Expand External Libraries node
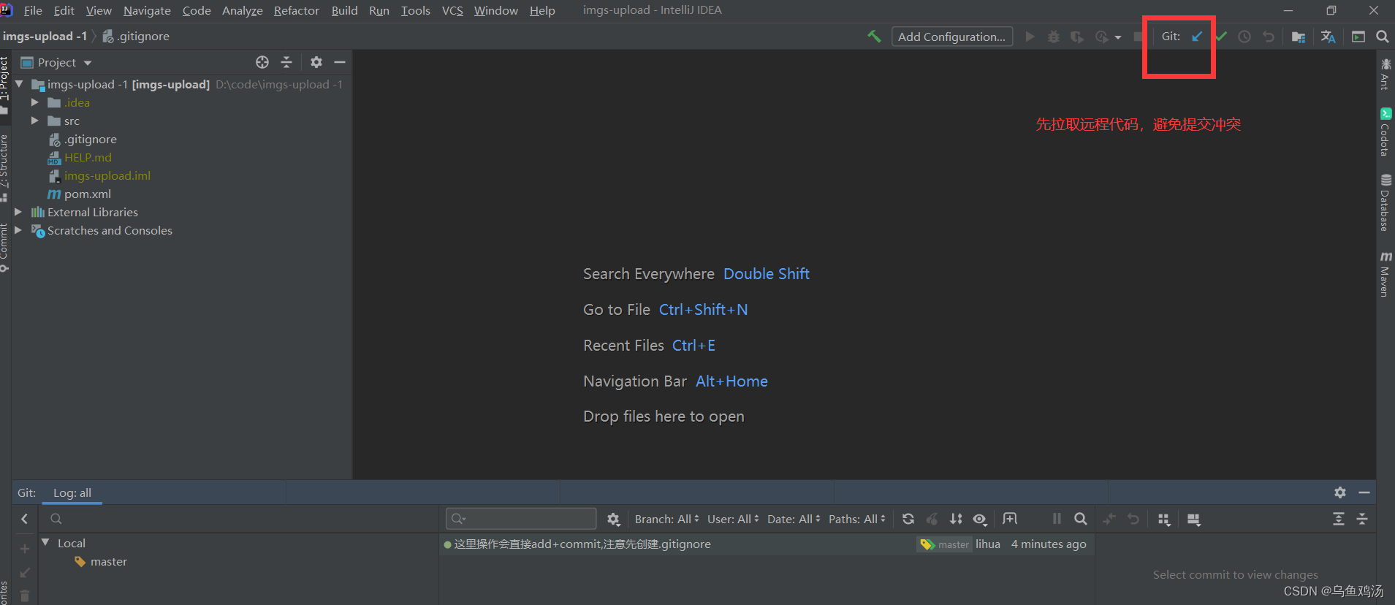The image size is (1395, 605). pyautogui.click(x=19, y=212)
